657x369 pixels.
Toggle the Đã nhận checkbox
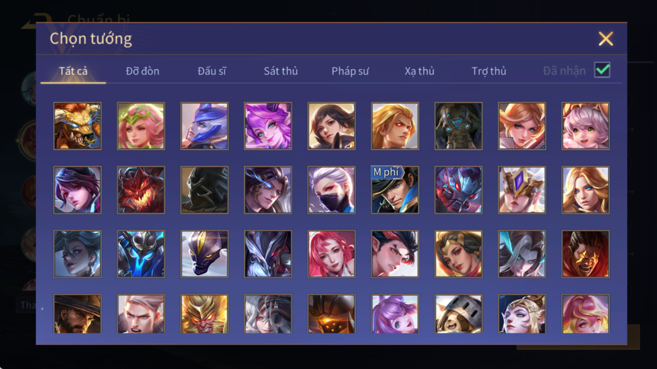pos(602,70)
